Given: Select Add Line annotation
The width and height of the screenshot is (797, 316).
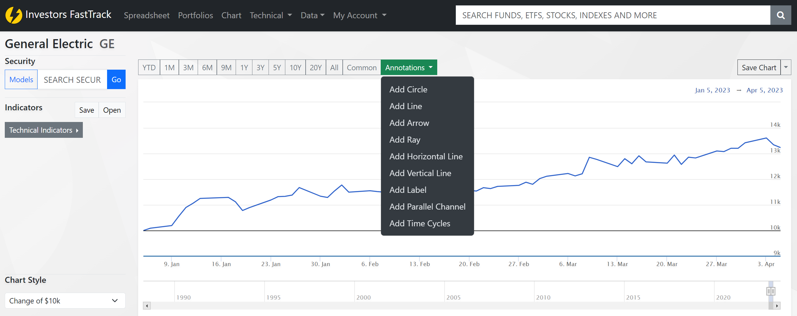Looking at the screenshot, I should point(427,106).
